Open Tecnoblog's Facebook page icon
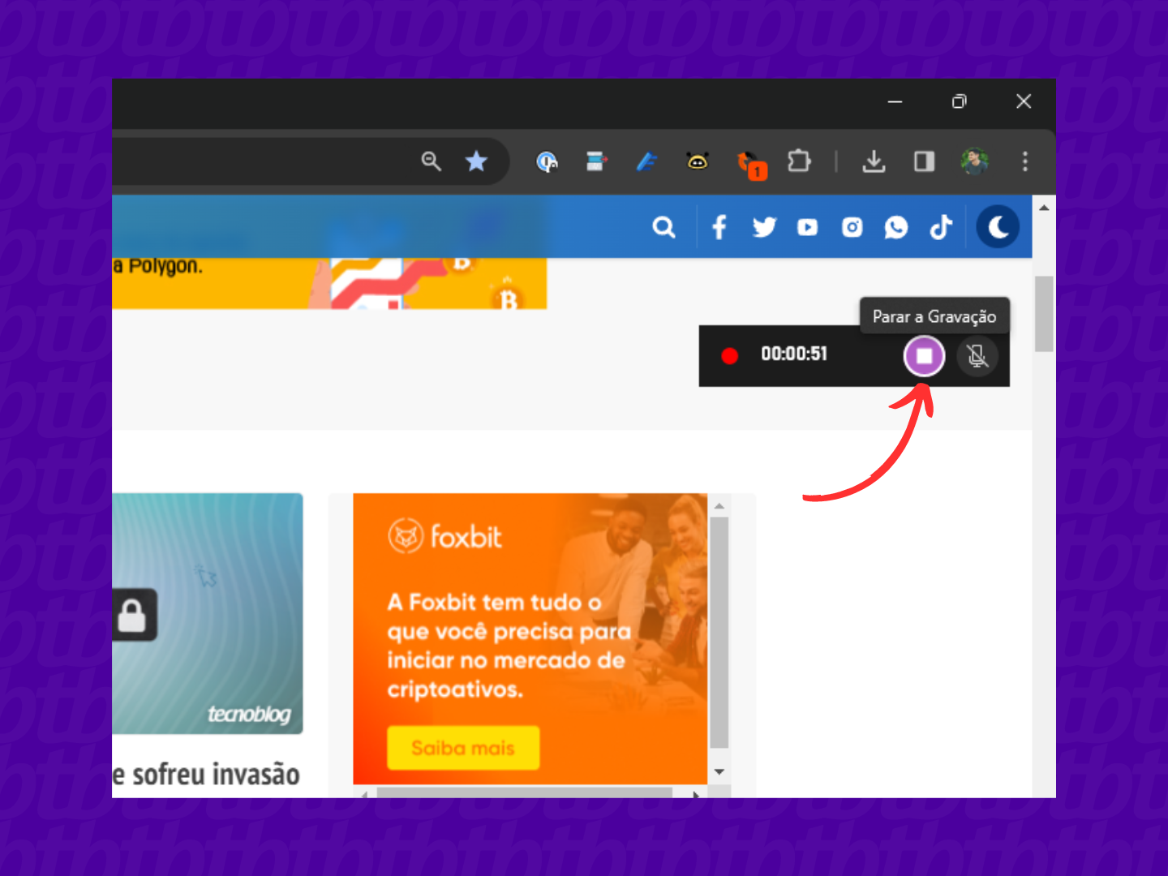The height and width of the screenshot is (876, 1168). pyautogui.click(x=719, y=227)
